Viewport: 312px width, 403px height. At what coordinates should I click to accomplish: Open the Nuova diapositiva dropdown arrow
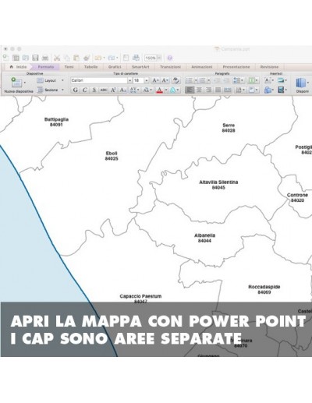pyautogui.click(x=25, y=83)
